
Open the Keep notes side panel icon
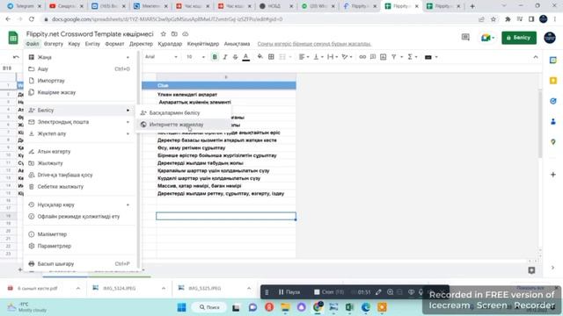point(553,81)
